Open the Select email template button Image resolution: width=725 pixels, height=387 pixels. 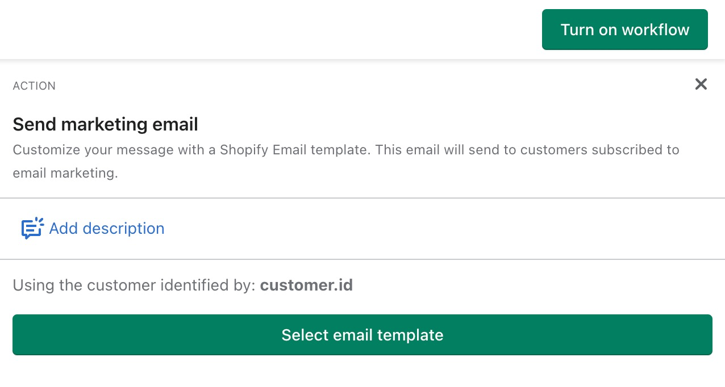pyautogui.click(x=362, y=335)
